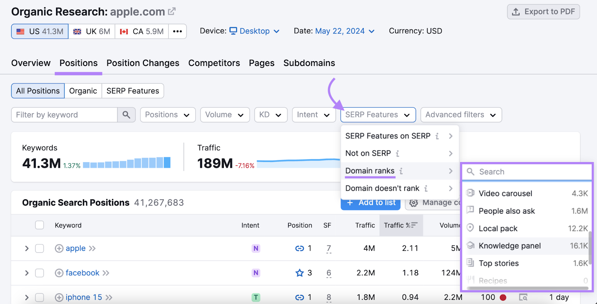Click the Export to PDF button

[x=543, y=12]
